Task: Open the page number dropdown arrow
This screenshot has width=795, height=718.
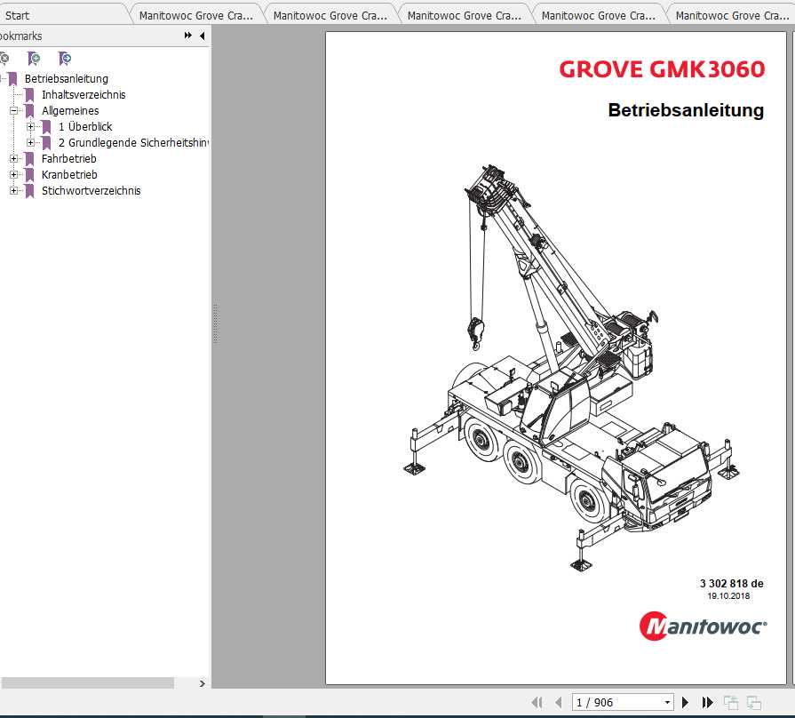Action: [x=666, y=701]
